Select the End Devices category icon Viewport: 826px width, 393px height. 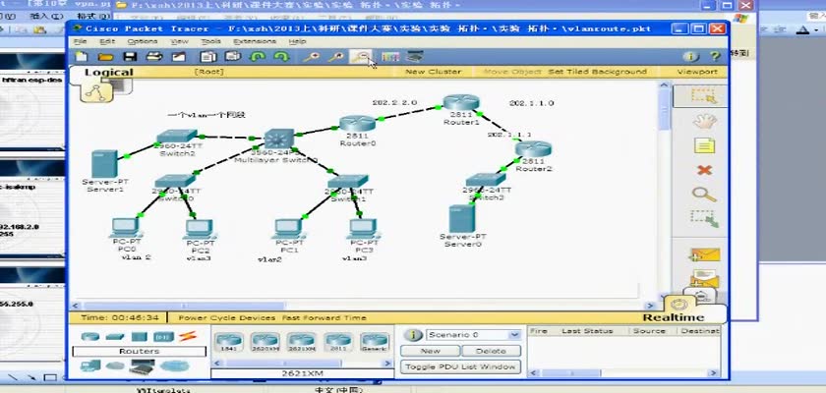[x=91, y=365]
